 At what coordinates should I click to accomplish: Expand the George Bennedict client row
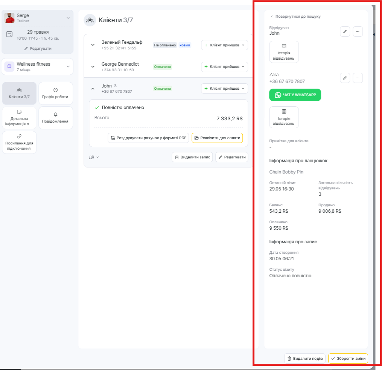pyautogui.click(x=93, y=67)
